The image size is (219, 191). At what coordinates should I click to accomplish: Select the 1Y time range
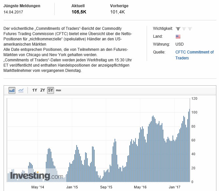pos(34,90)
